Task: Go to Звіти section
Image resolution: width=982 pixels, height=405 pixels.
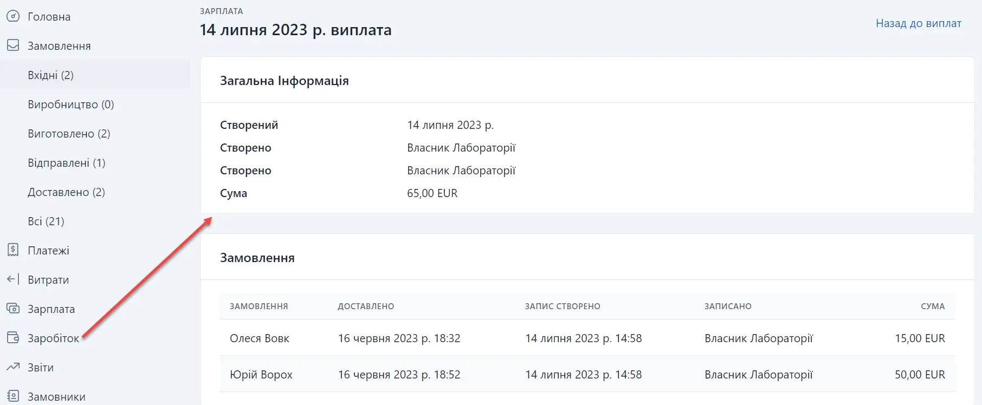Action: coord(41,368)
